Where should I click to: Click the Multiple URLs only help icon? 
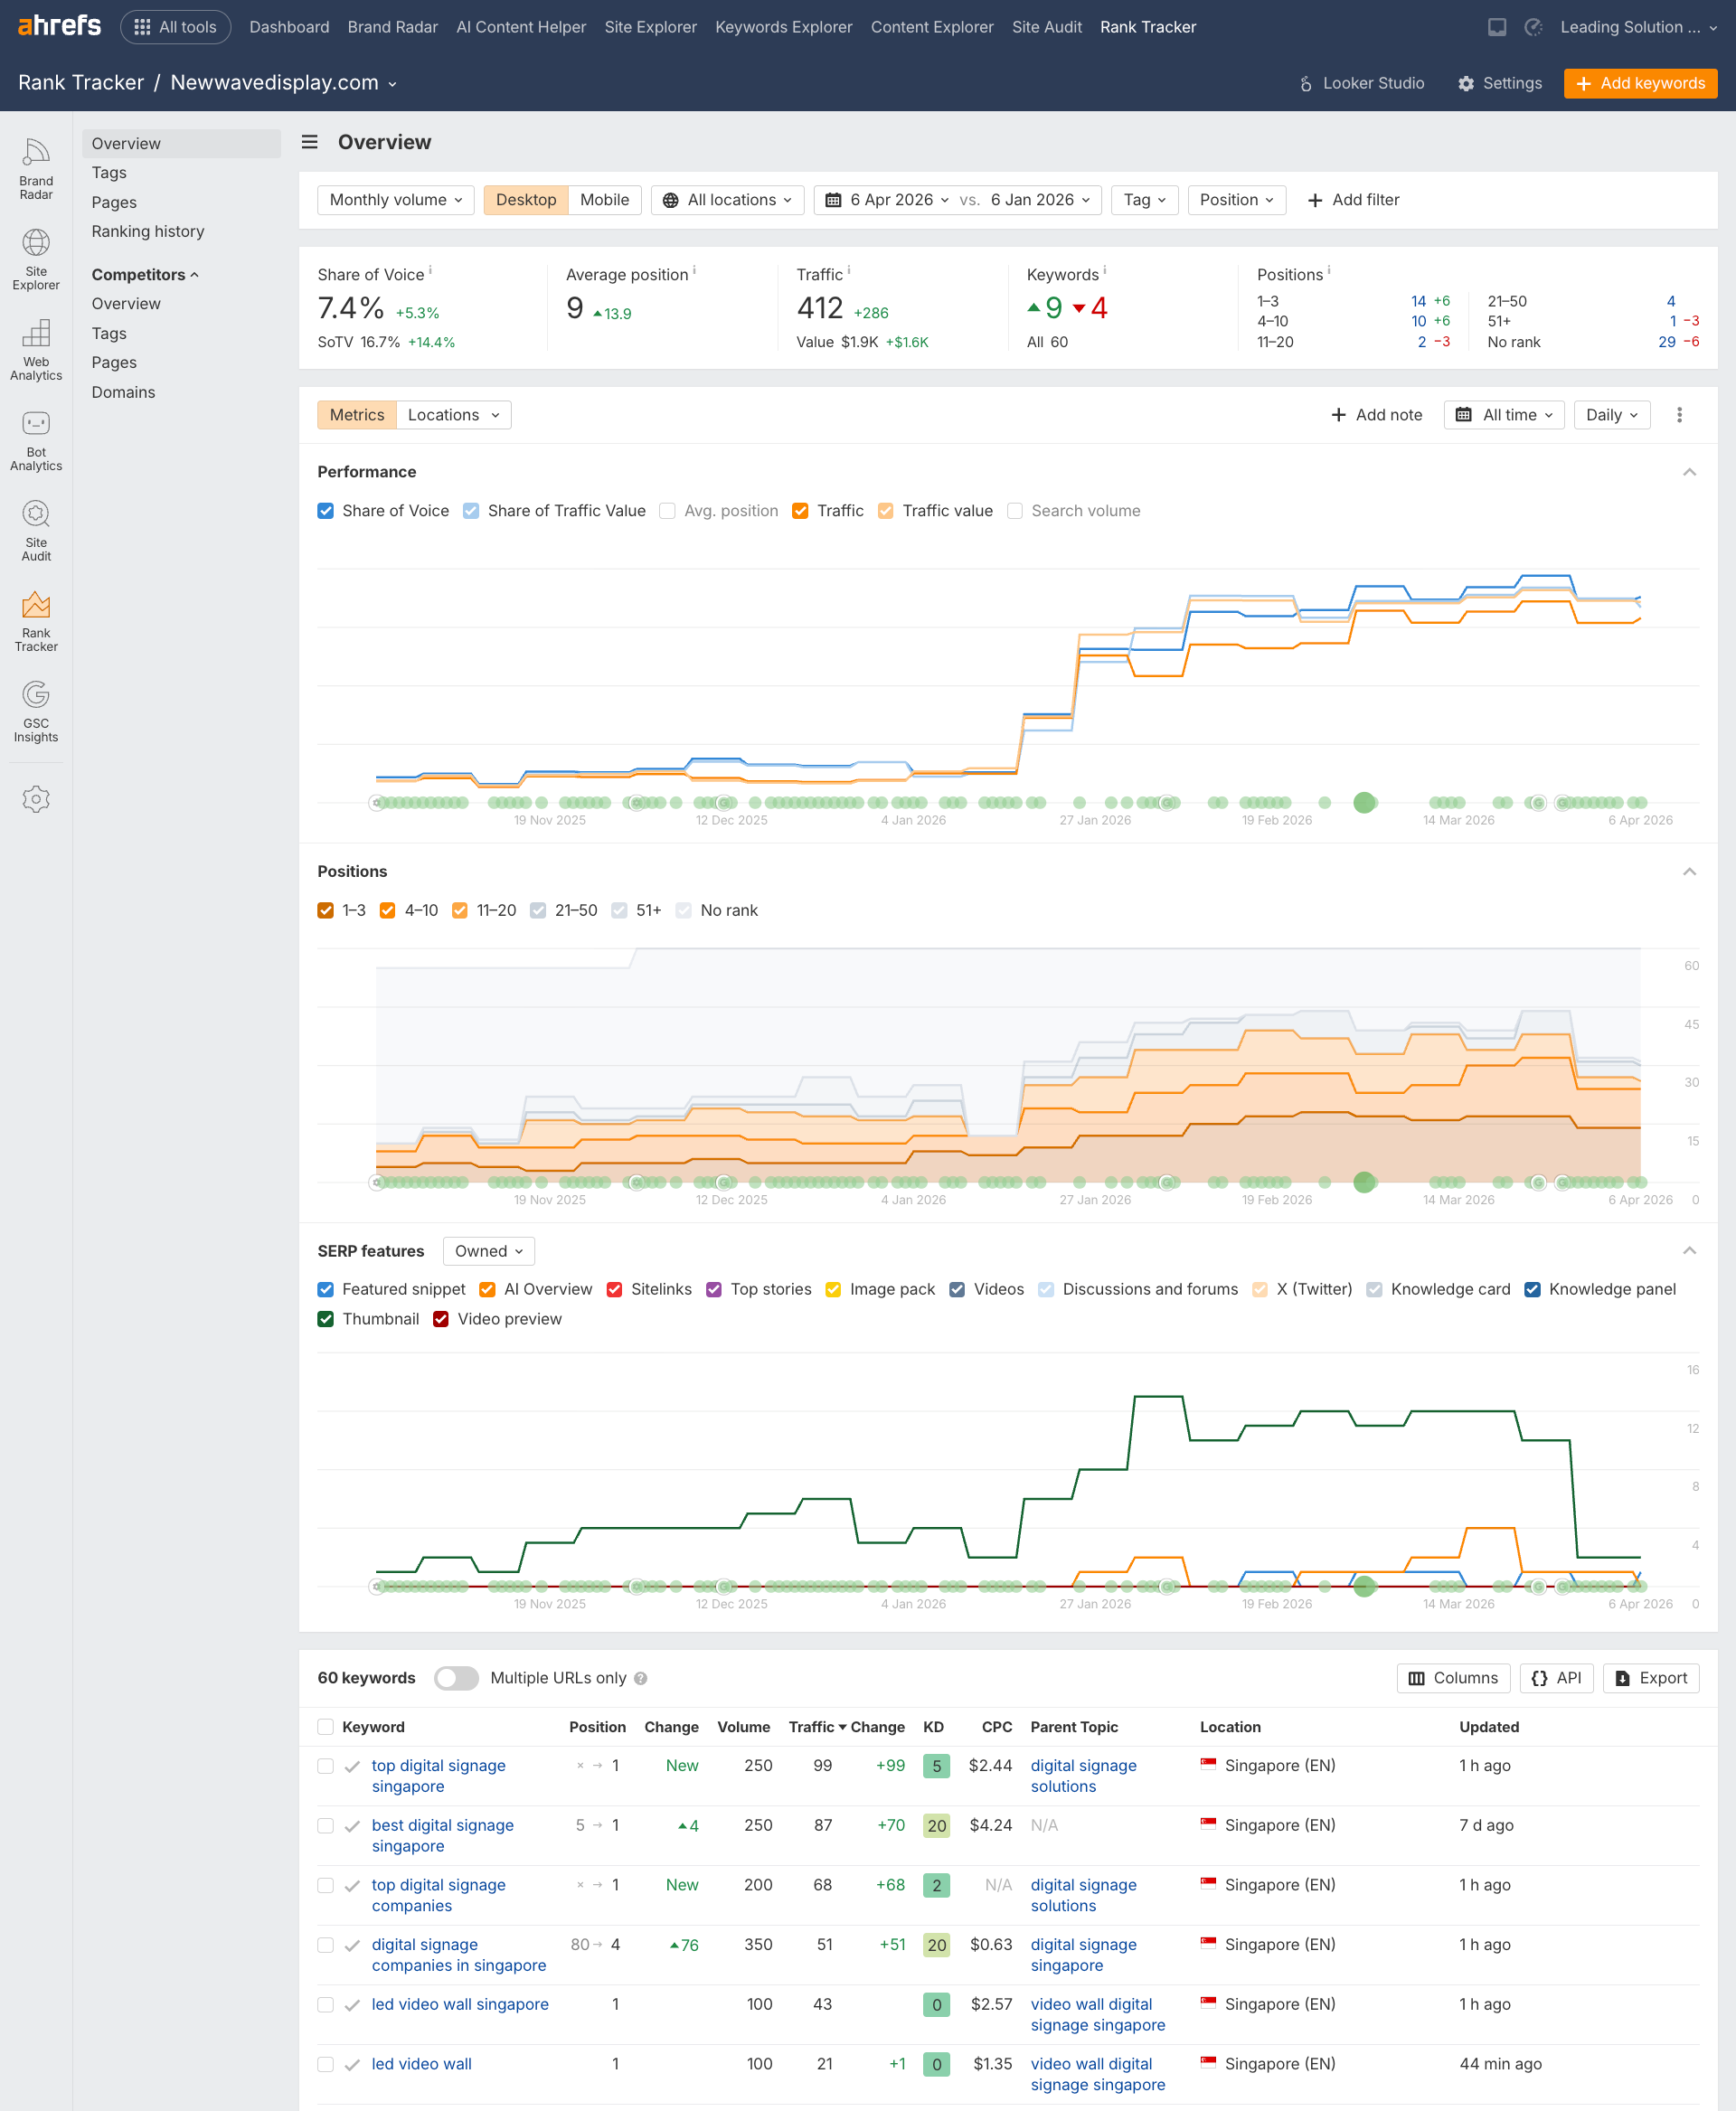click(x=641, y=1678)
